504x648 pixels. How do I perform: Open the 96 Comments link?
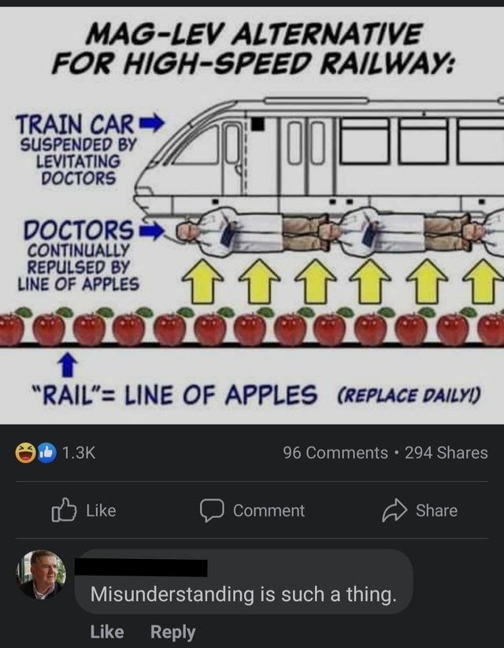335,453
